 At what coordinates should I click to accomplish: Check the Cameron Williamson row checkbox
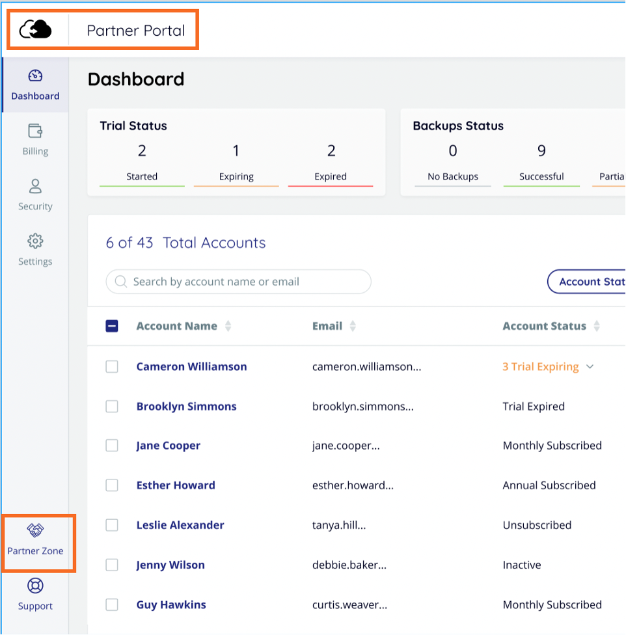pos(112,366)
